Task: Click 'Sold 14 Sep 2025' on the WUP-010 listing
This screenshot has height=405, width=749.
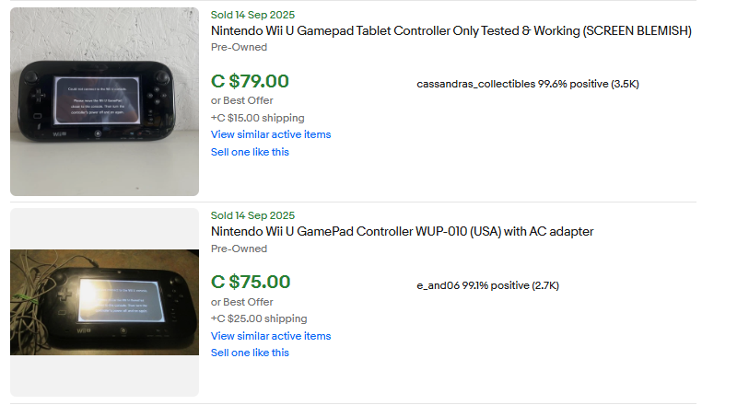Action: [x=252, y=215]
